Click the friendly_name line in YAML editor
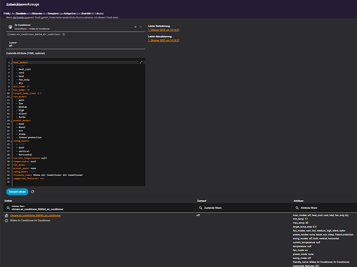The image size is (357, 267). click(48, 175)
